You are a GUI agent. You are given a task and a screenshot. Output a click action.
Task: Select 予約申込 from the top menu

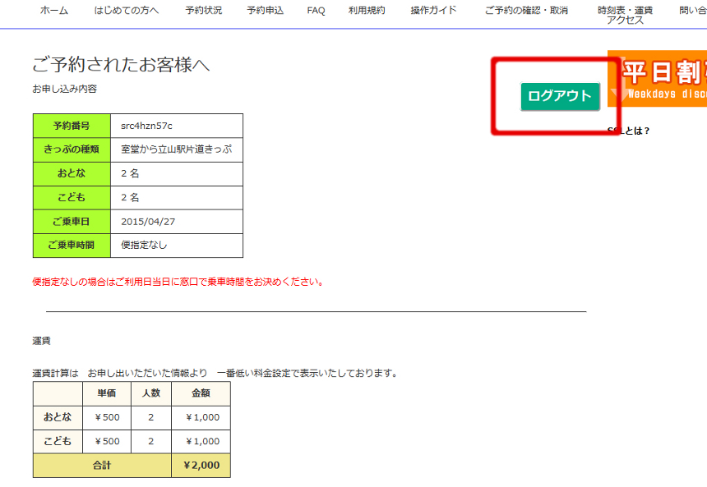[264, 11]
